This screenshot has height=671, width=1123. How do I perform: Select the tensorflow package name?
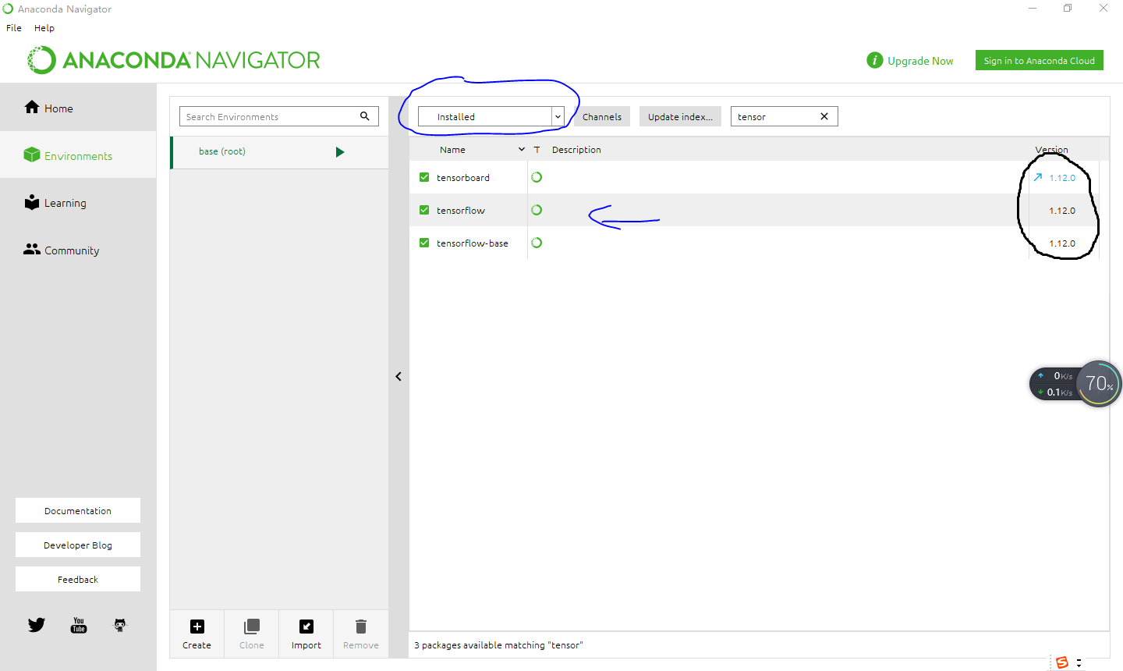[x=461, y=211]
